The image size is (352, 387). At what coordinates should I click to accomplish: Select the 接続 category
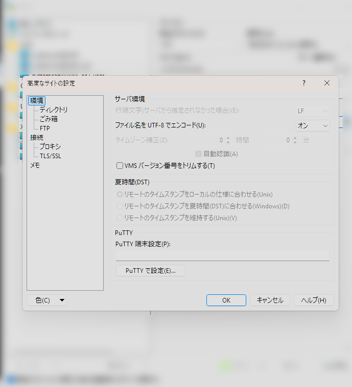(37, 137)
